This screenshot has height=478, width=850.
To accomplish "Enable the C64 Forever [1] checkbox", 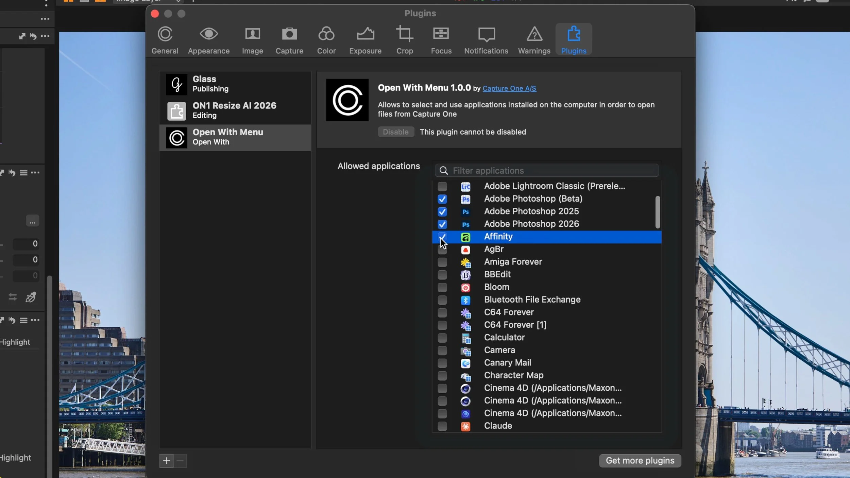I will pyautogui.click(x=442, y=325).
